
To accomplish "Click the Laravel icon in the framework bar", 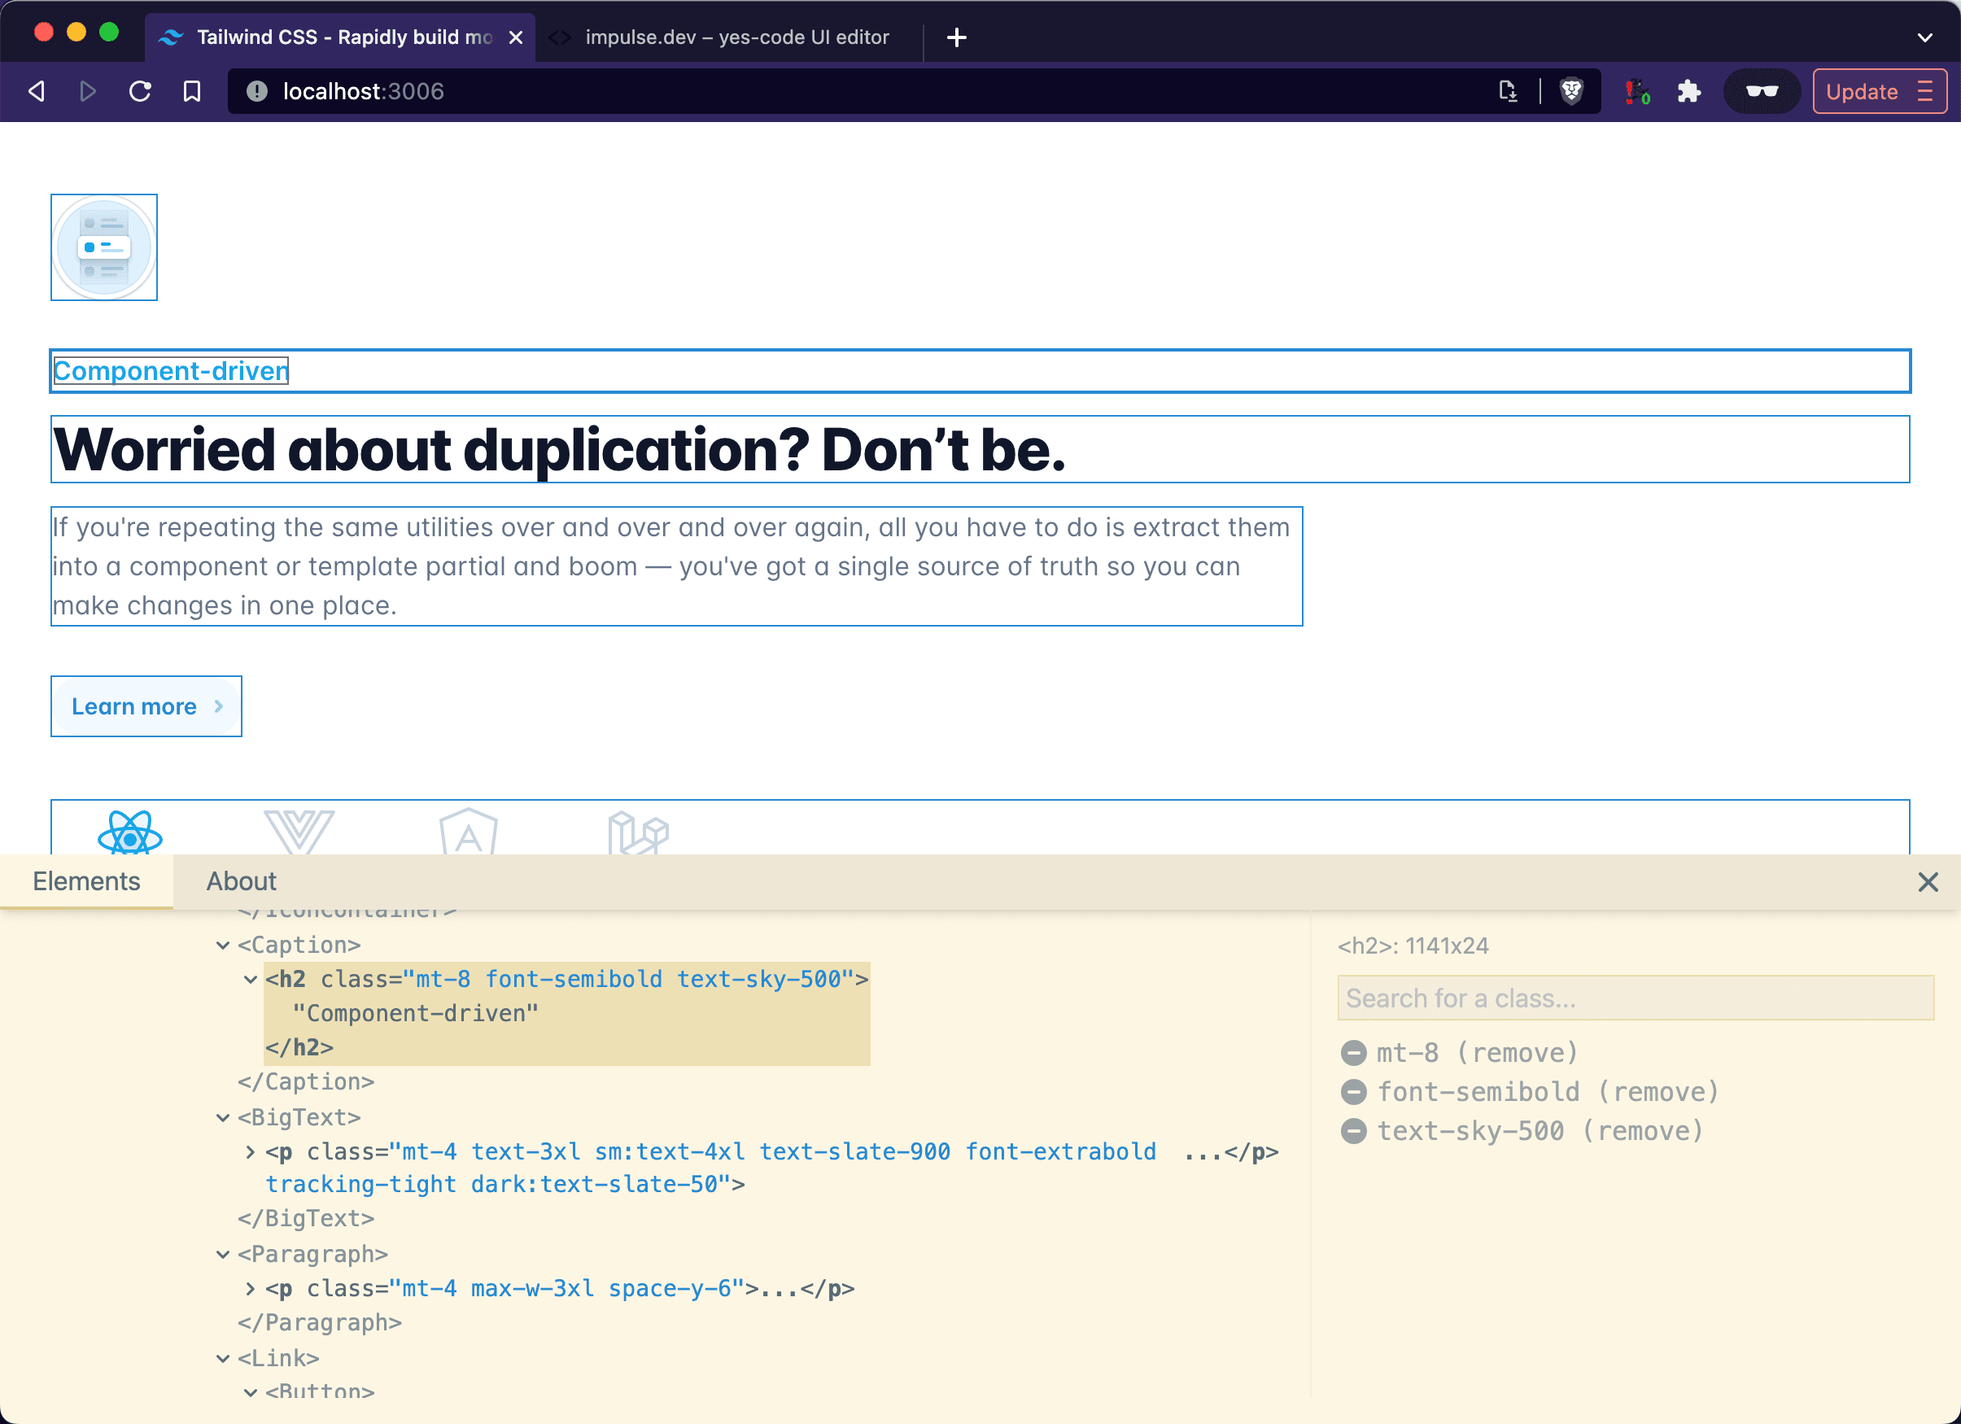I will click(638, 833).
